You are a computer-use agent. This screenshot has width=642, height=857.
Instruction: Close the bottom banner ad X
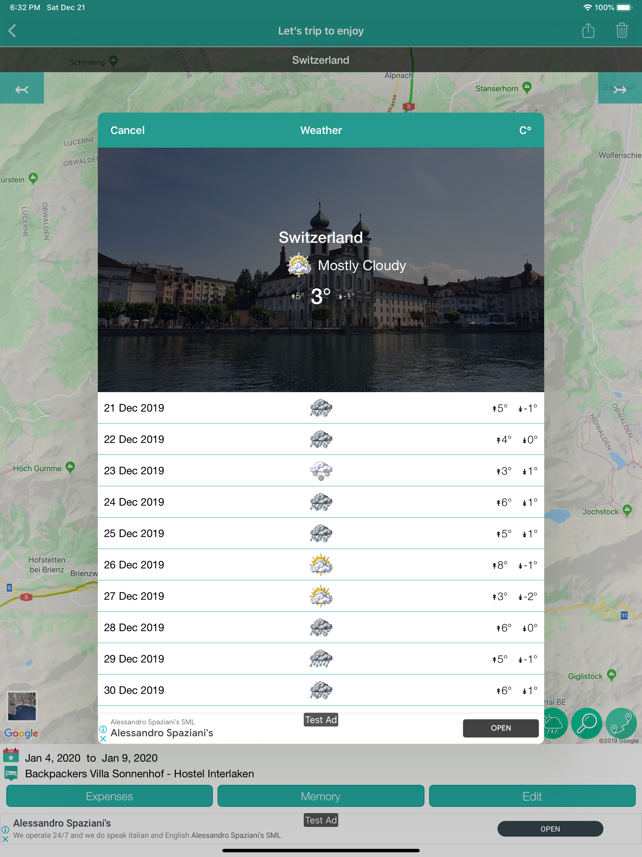click(5, 839)
